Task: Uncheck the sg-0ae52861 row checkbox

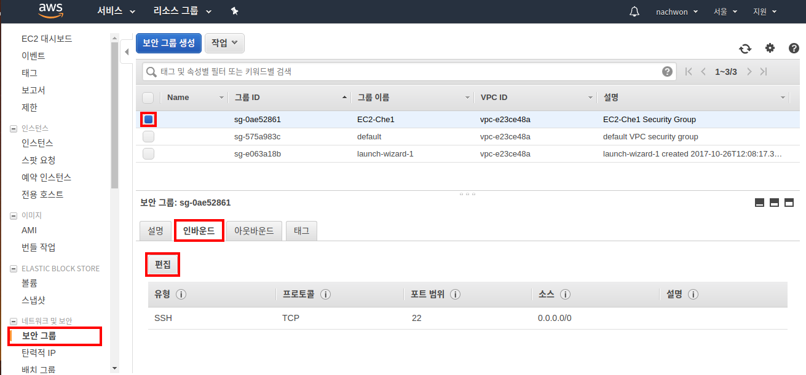Action: [x=148, y=120]
